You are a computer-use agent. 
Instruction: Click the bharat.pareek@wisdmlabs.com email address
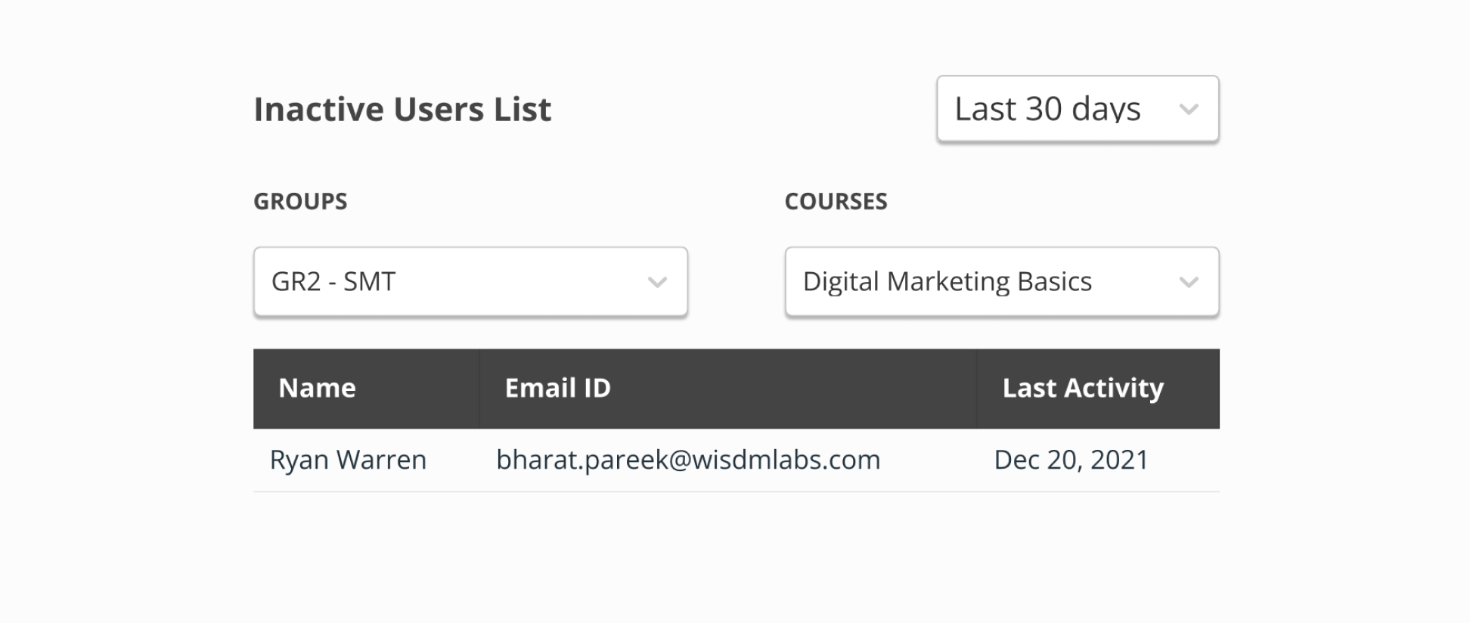point(687,460)
